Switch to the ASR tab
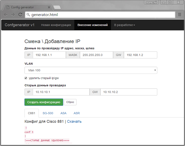This screenshot has width=185, height=146. 77,113
